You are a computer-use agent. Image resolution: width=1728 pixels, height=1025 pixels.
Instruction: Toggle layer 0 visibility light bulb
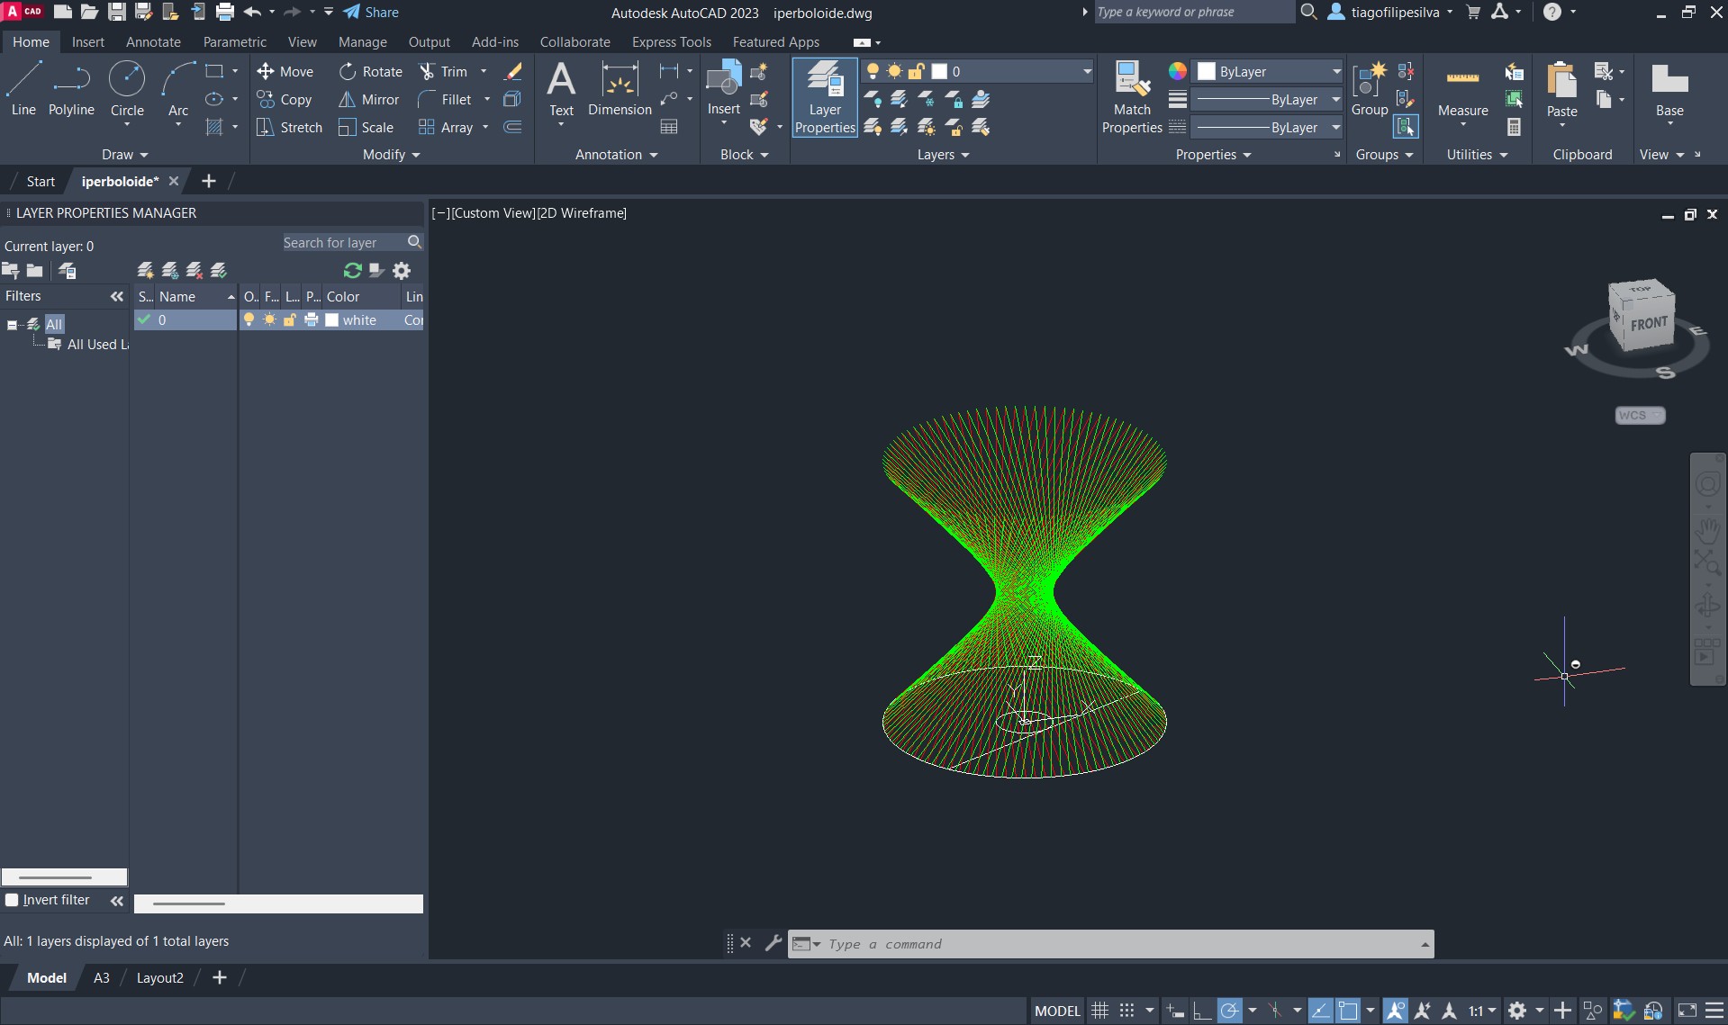[x=249, y=320]
